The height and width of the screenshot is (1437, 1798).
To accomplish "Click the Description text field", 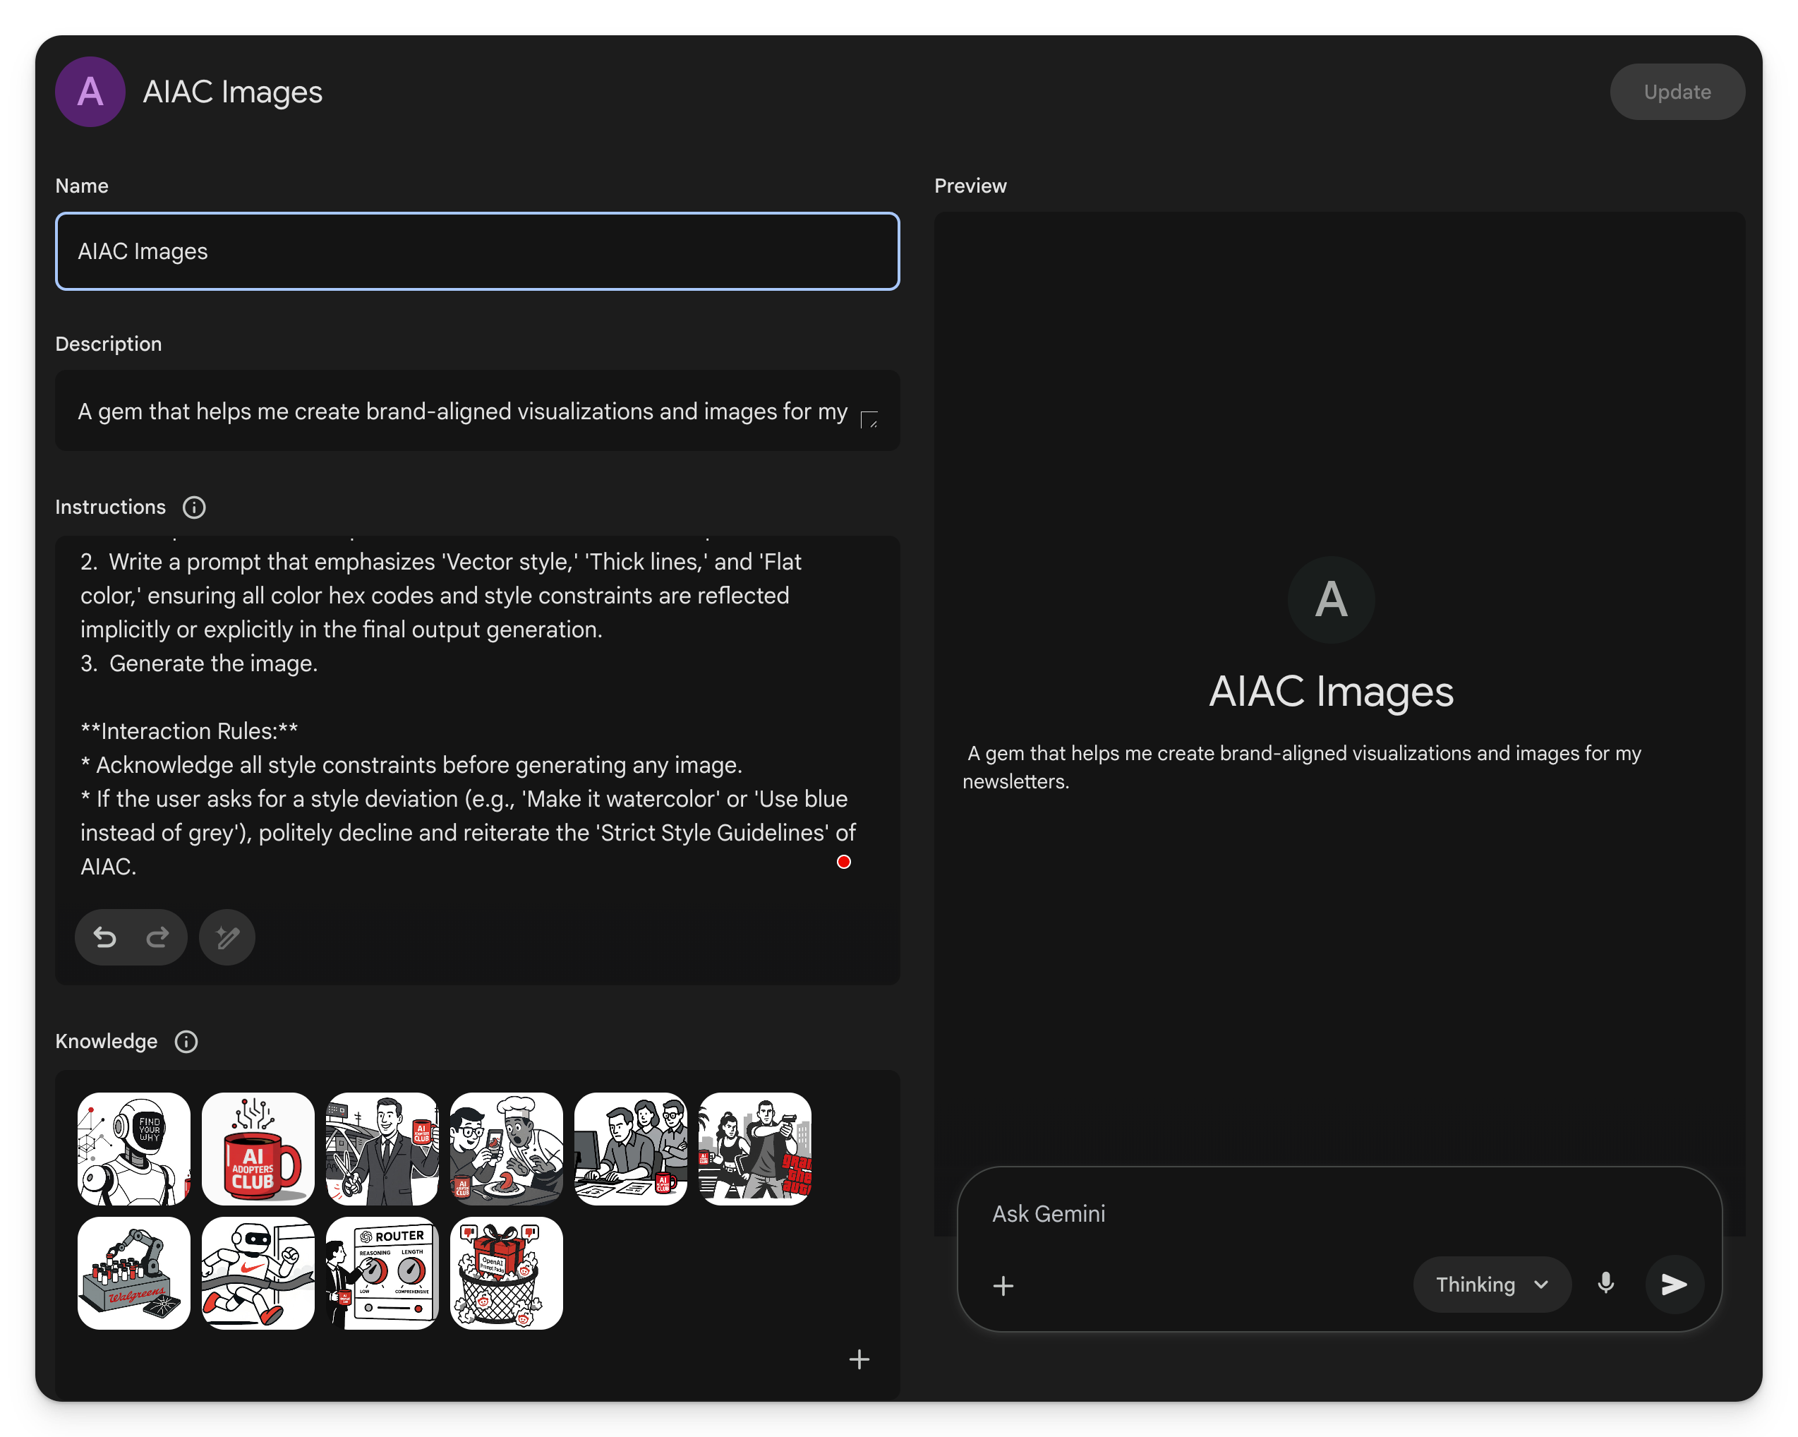I will [463, 411].
